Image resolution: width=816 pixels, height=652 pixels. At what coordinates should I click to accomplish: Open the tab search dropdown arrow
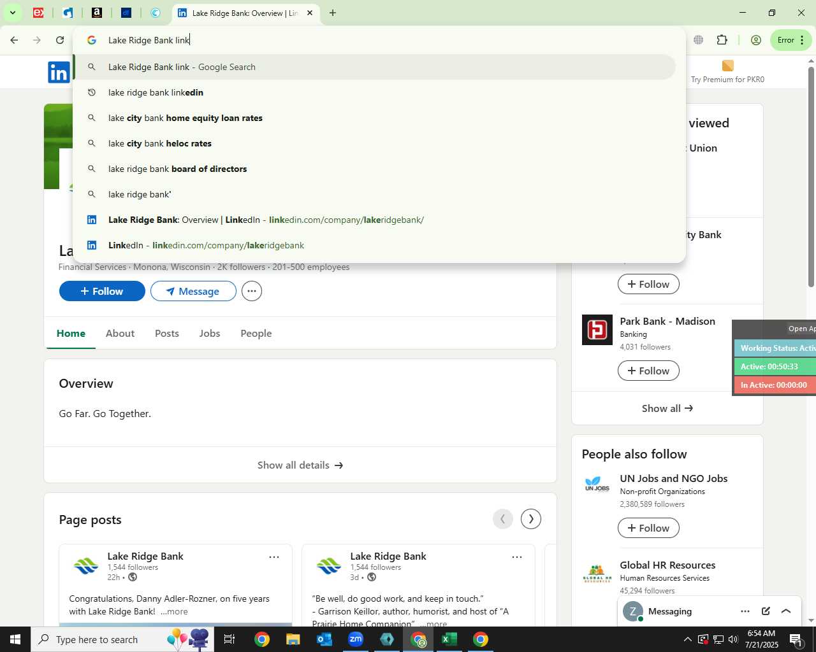12,13
